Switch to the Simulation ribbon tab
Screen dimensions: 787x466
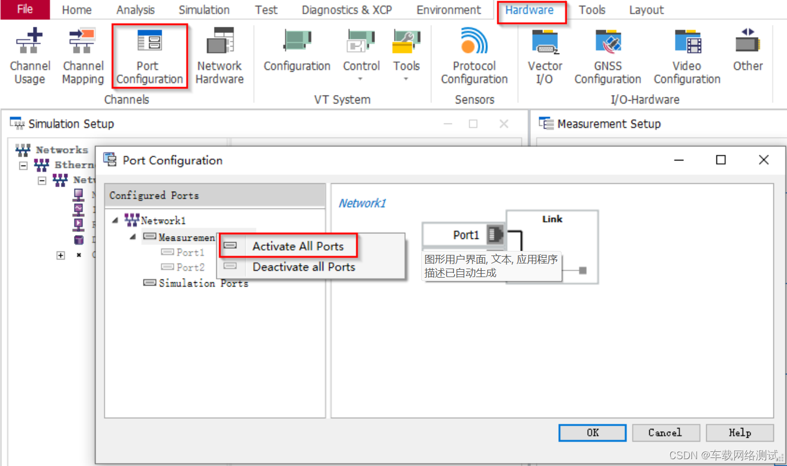point(204,10)
